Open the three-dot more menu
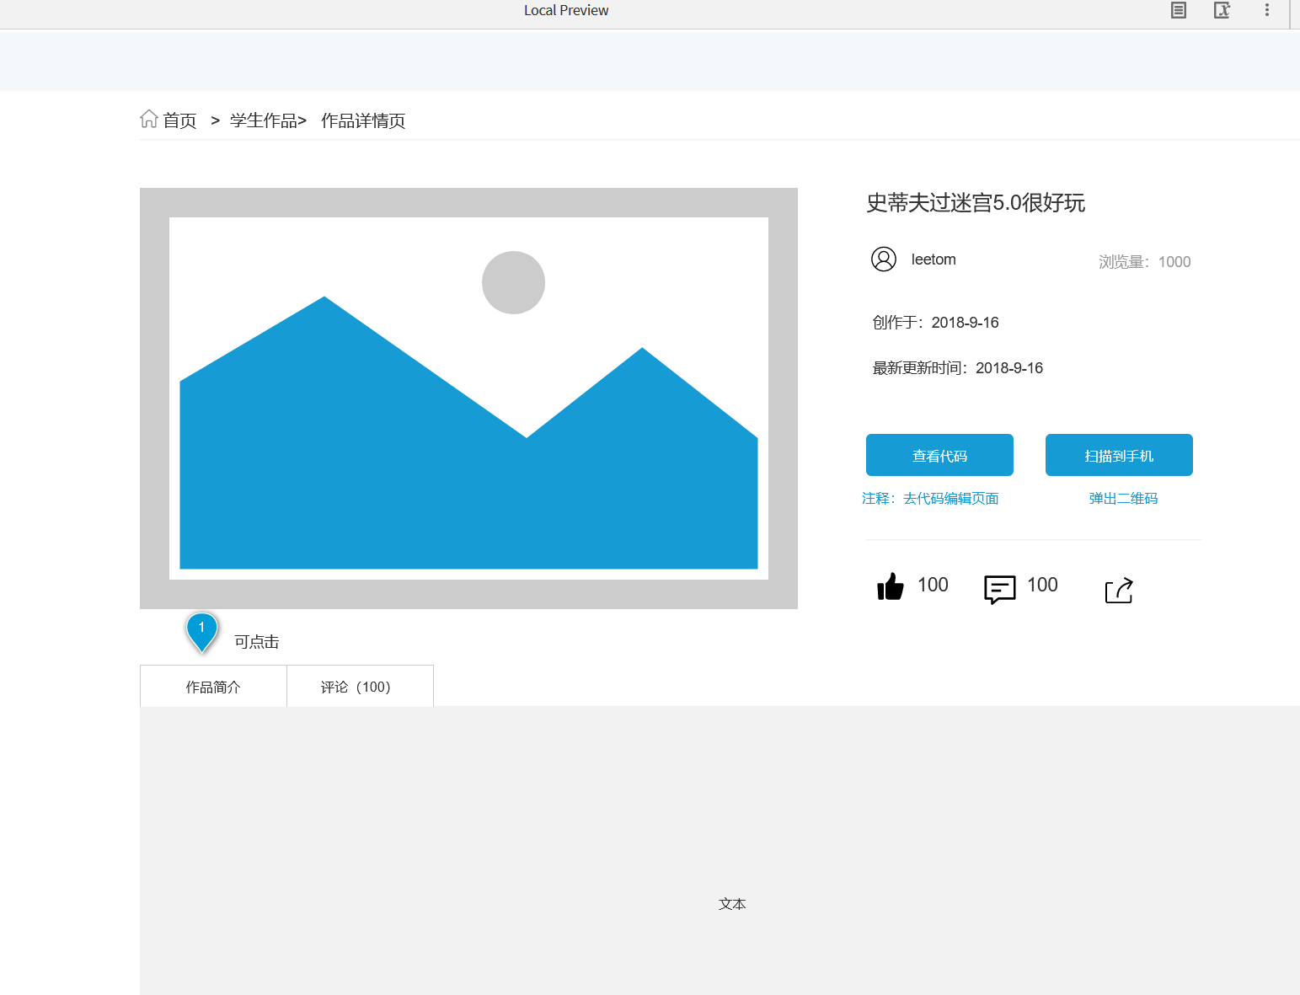This screenshot has height=995, width=1300. [1266, 10]
